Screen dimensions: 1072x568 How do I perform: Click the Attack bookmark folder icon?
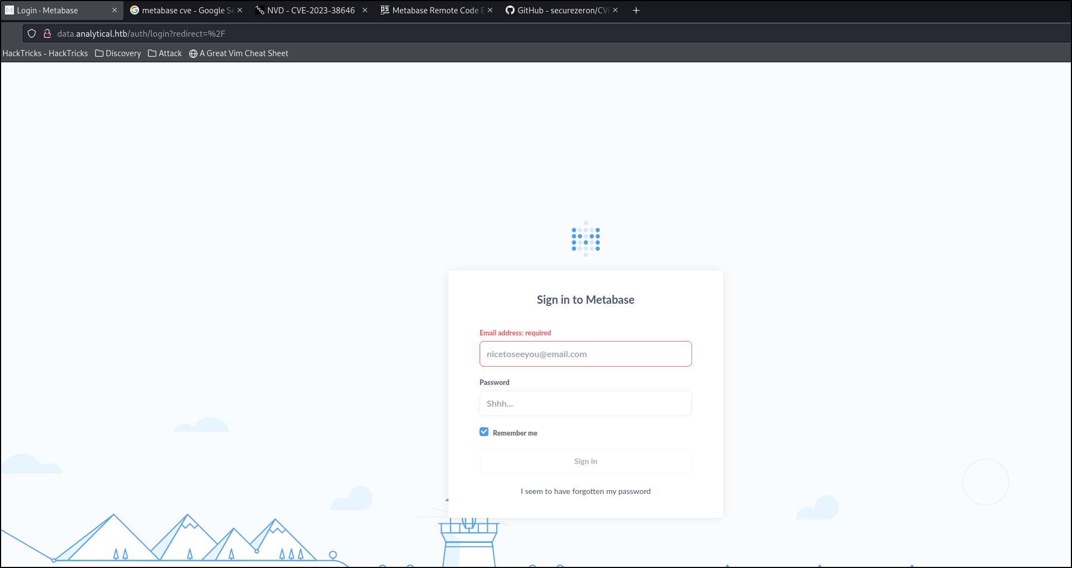[152, 53]
